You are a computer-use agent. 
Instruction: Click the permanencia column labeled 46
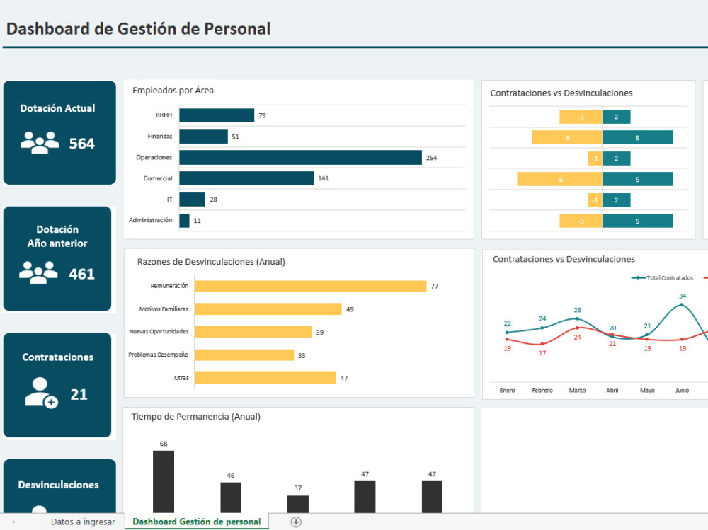(x=231, y=497)
